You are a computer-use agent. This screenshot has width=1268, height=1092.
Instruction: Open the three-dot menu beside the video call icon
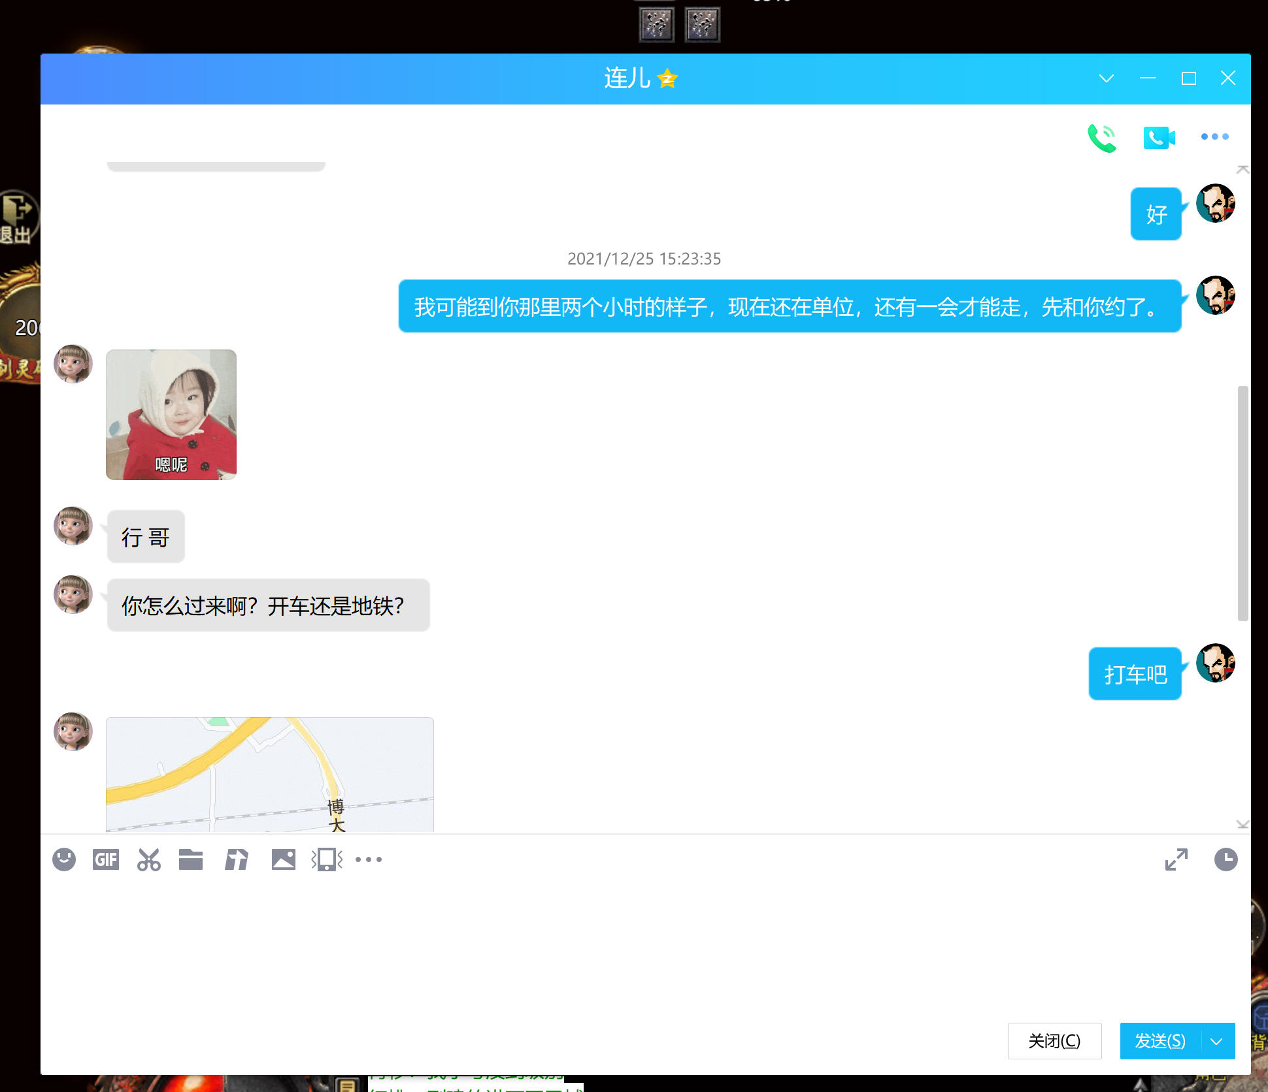[x=1214, y=137]
